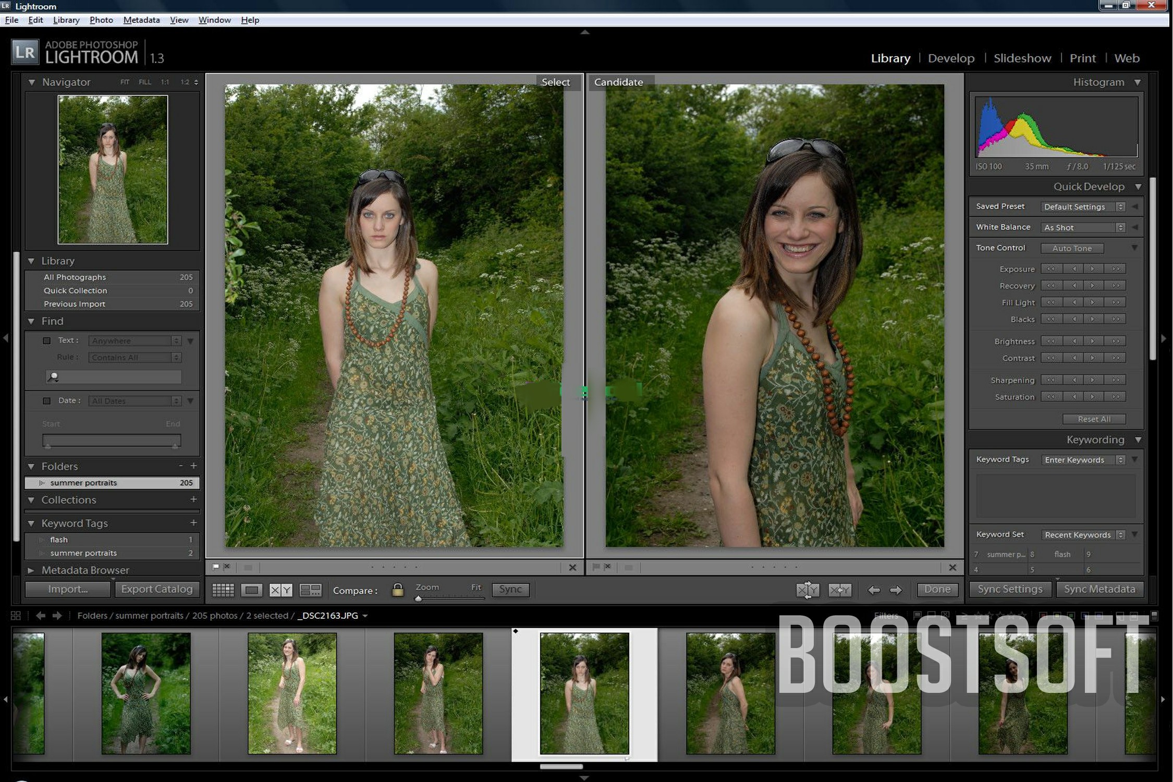
Task: Click the Export Catalog button
Action: point(156,589)
